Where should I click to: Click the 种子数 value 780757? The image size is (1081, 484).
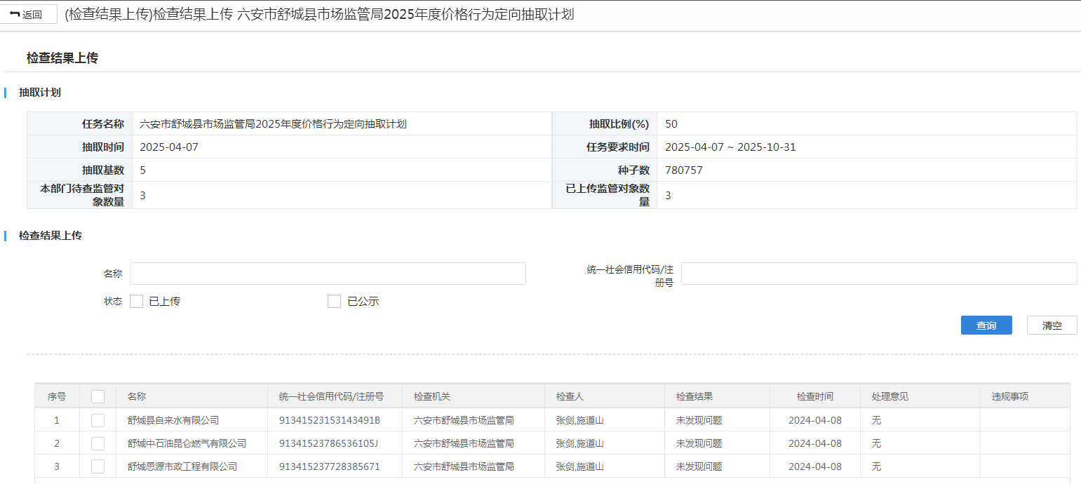tap(684, 170)
